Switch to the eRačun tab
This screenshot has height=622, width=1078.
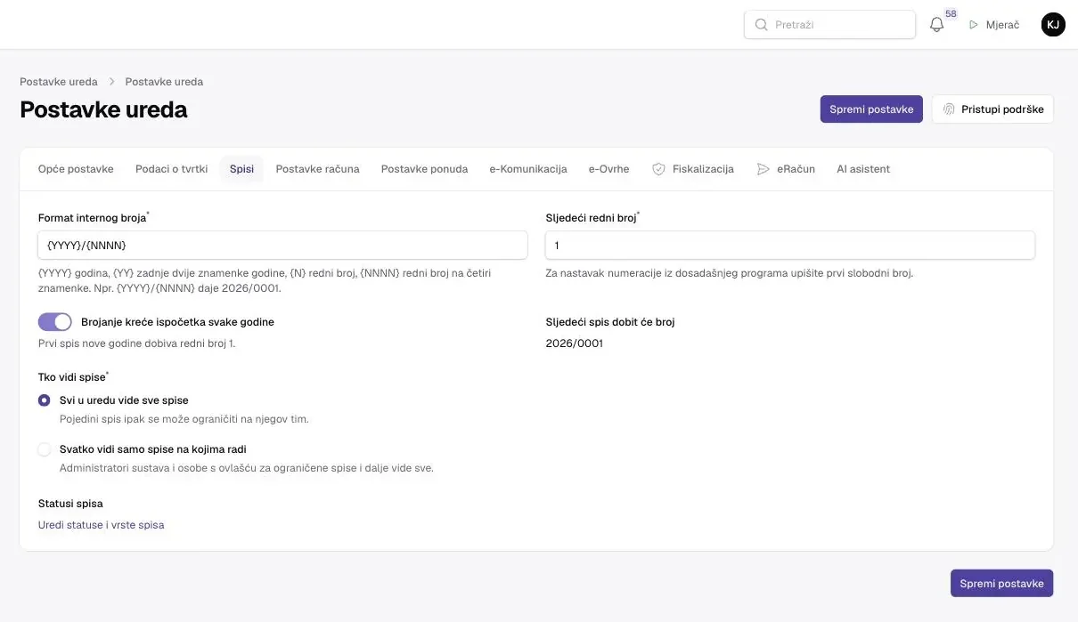point(786,169)
